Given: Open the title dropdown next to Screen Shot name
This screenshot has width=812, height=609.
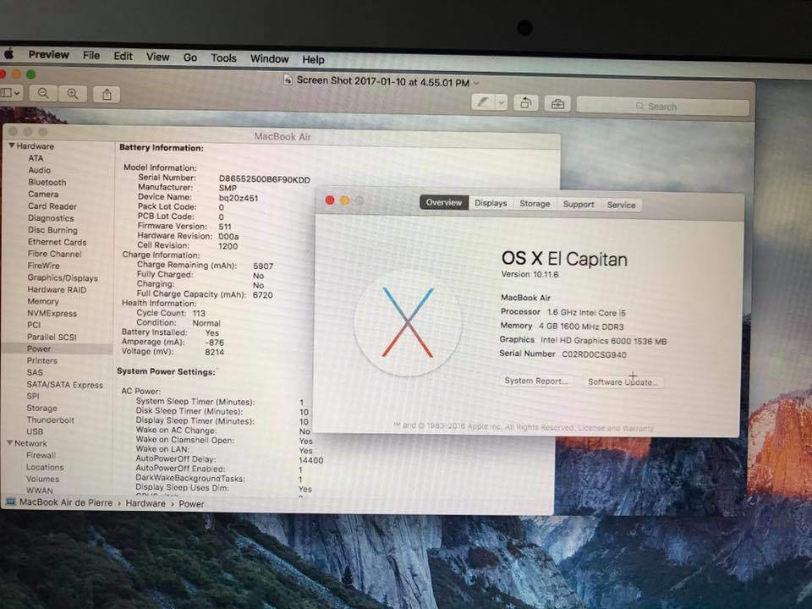Looking at the screenshot, I should coord(476,83).
